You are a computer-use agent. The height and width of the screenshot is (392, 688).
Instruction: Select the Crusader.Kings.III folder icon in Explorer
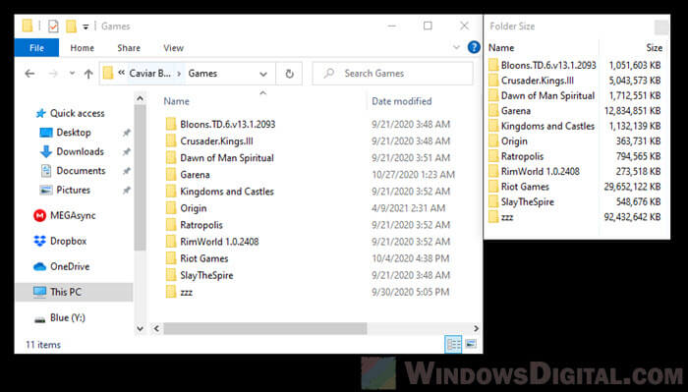(171, 141)
